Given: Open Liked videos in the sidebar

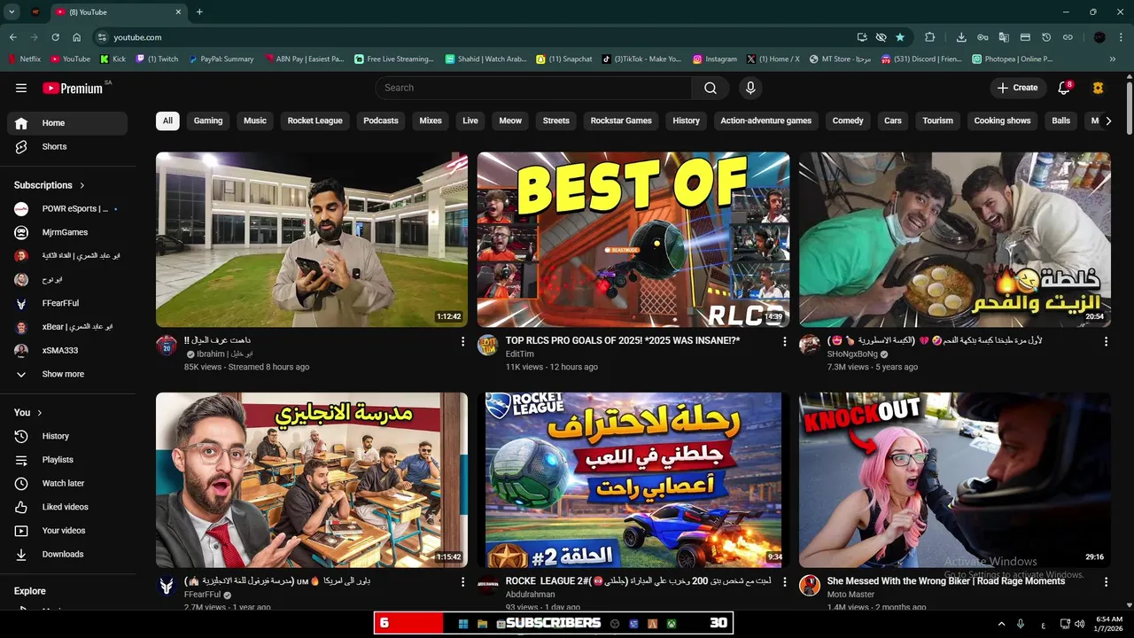Looking at the screenshot, I should coord(67,507).
